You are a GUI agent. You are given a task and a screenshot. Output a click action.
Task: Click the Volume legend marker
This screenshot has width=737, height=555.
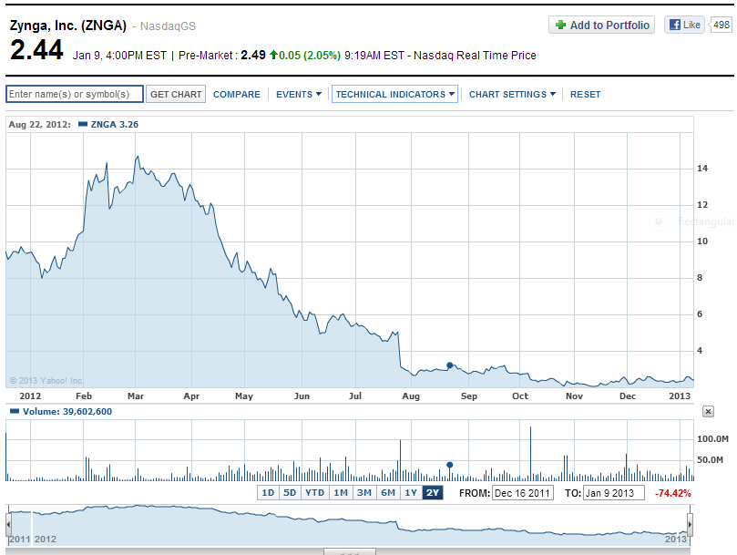click(15, 412)
